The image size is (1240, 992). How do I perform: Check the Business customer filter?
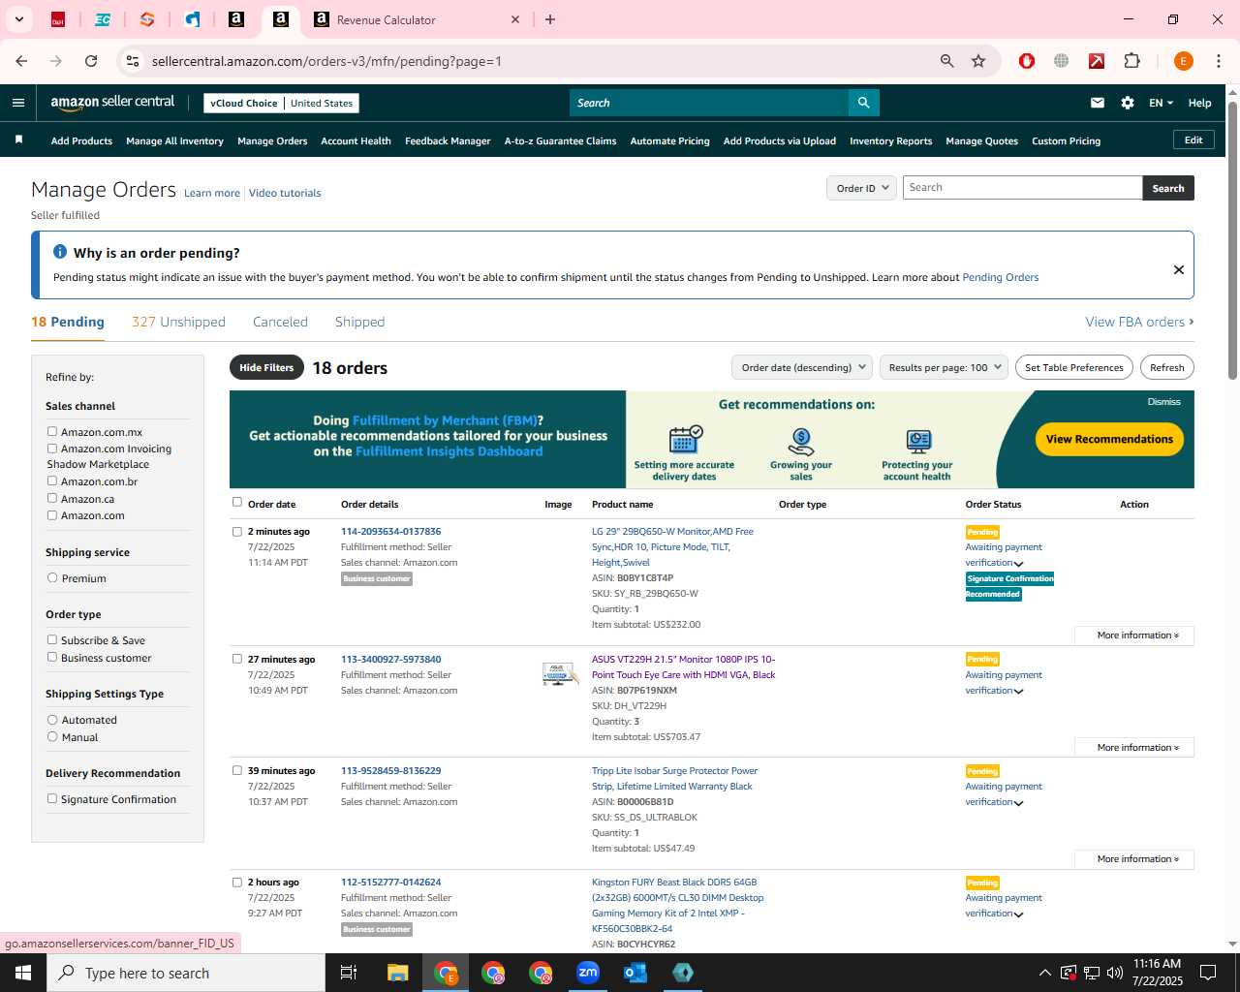tap(52, 657)
